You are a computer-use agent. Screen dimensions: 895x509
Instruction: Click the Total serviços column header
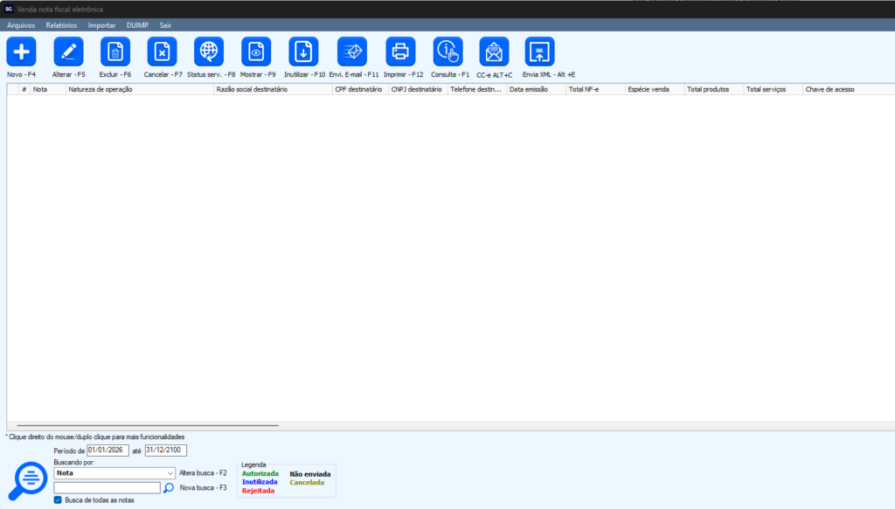click(774, 89)
